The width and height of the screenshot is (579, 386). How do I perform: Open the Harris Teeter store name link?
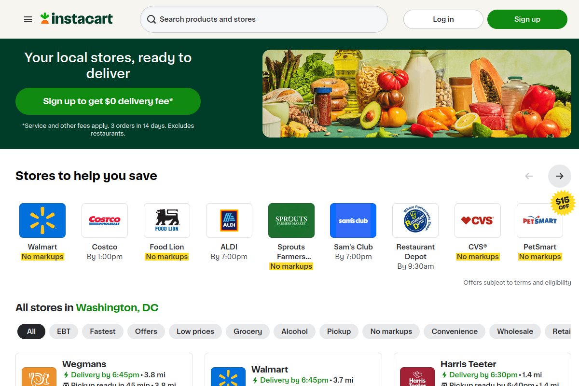tap(469, 364)
